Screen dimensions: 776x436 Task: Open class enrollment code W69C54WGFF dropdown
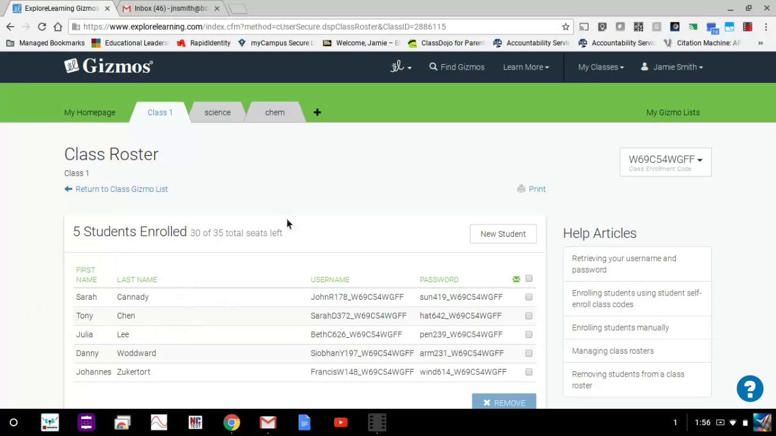tap(666, 162)
